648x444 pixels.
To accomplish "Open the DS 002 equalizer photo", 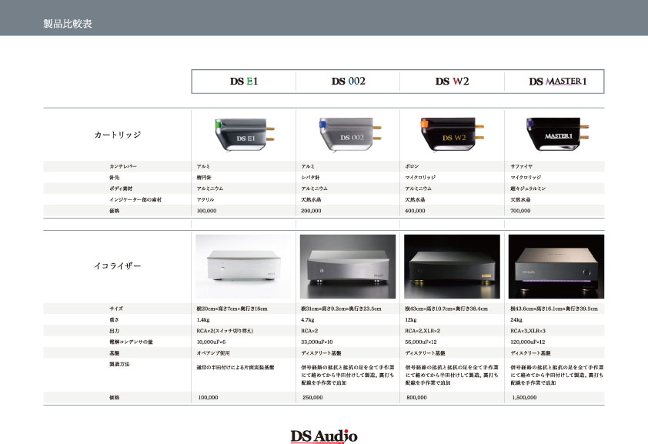I will 348,266.
